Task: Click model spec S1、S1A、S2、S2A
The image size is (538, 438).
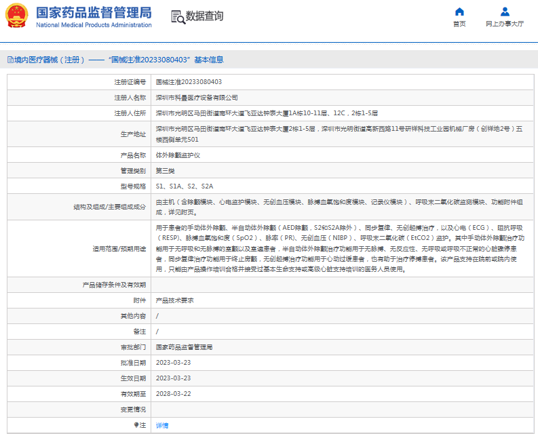Action: pos(185,186)
